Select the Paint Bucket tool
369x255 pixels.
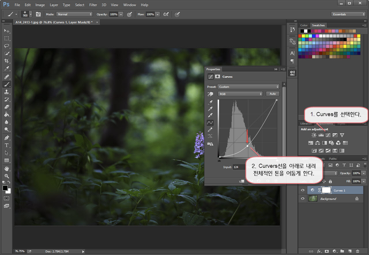click(x=7, y=114)
